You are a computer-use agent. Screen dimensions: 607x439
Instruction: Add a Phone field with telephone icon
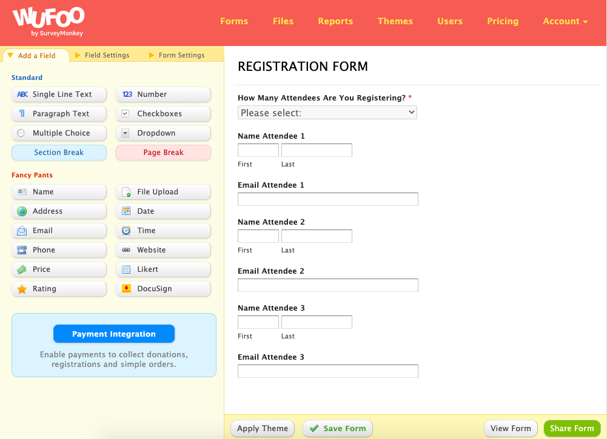coord(59,250)
